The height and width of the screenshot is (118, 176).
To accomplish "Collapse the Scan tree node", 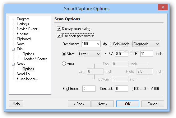I will point(13,64).
